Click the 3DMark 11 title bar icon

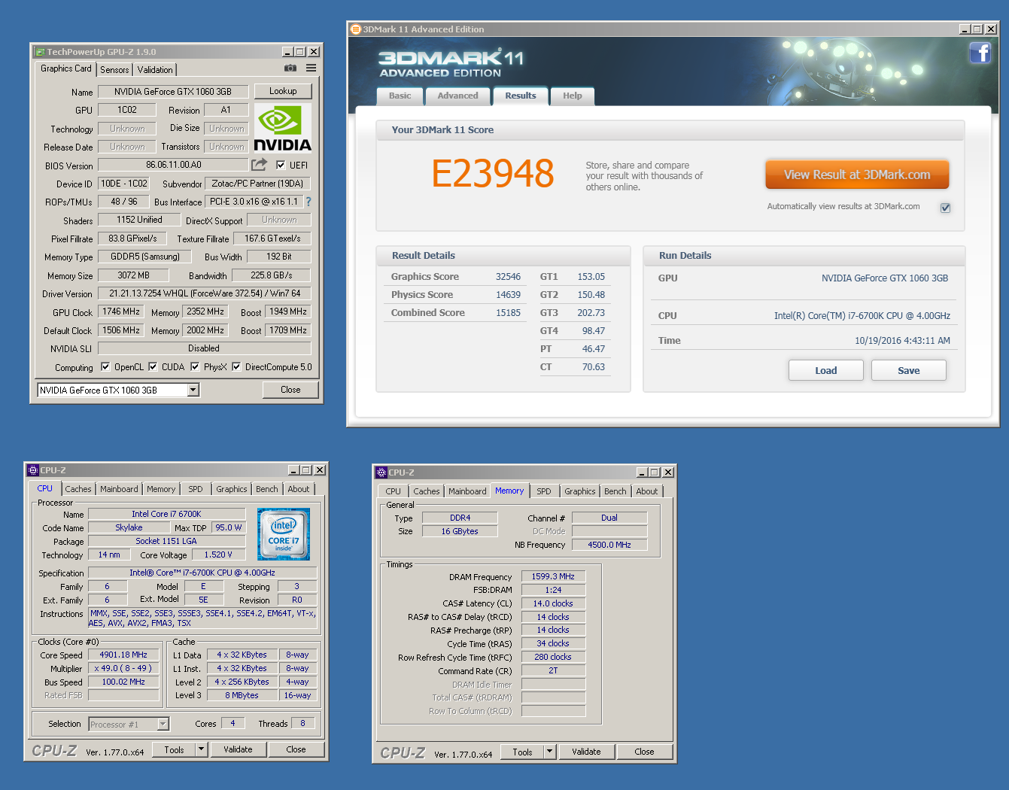coord(356,29)
